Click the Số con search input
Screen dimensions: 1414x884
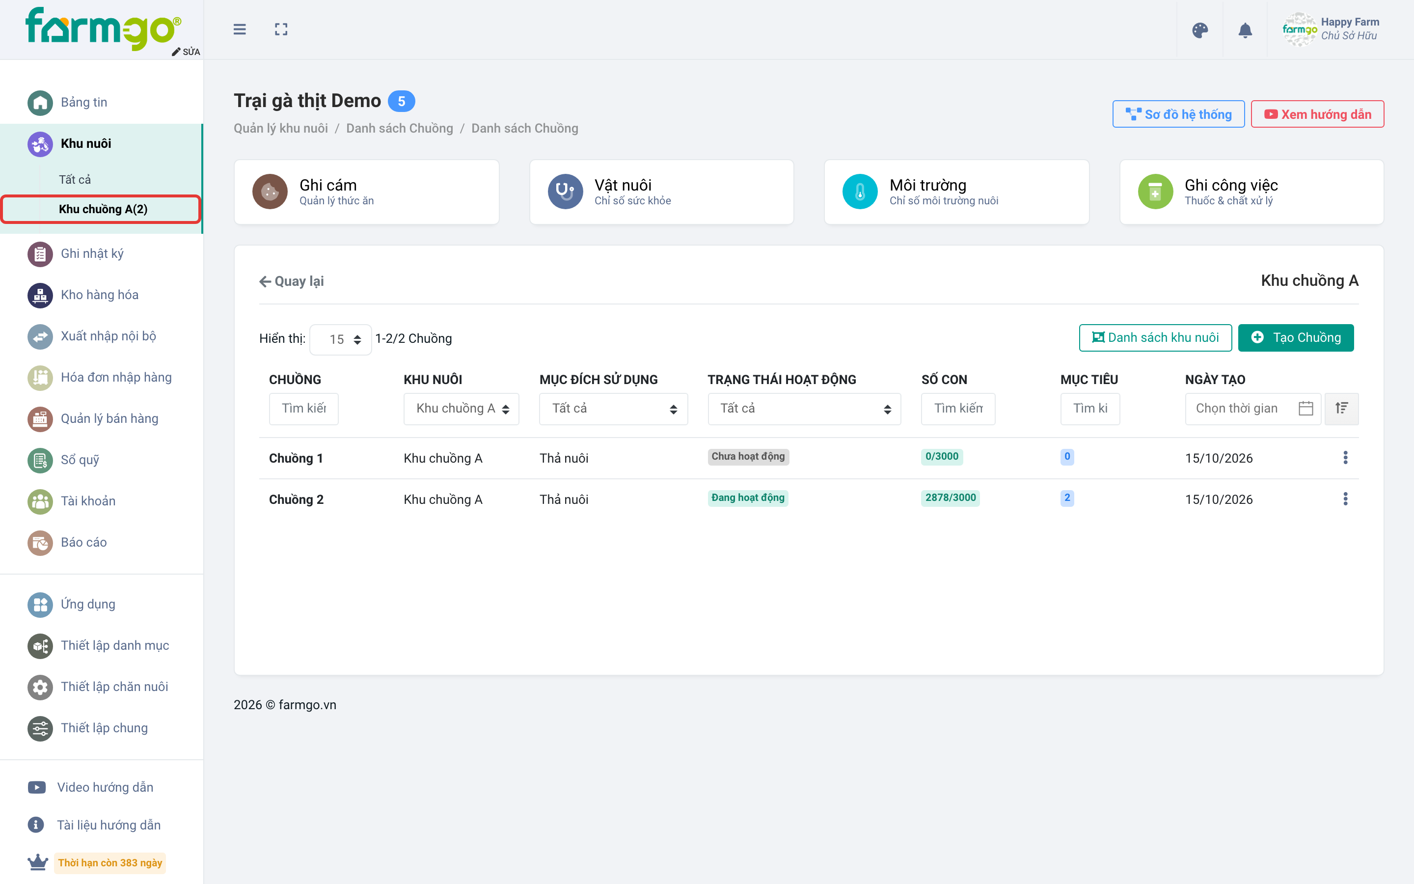958,409
